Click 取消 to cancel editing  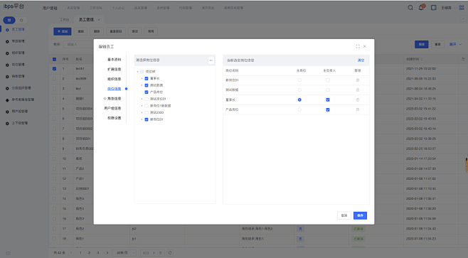point(344,215)
